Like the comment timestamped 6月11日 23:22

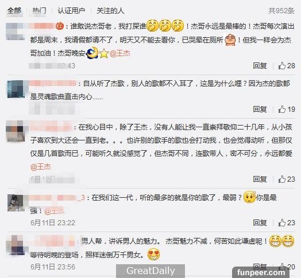click(281, 222)
